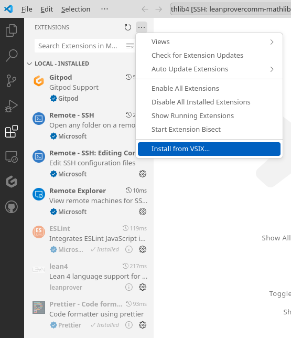Click the EXTENSIONS panel heading

point(52,27)
